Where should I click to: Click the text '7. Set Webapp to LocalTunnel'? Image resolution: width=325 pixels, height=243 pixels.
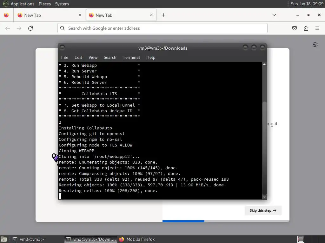[x=99, y=105]
